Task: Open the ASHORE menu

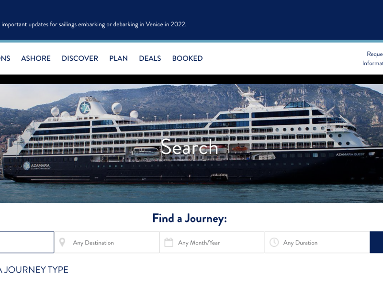Action: [x=36, y=58]
